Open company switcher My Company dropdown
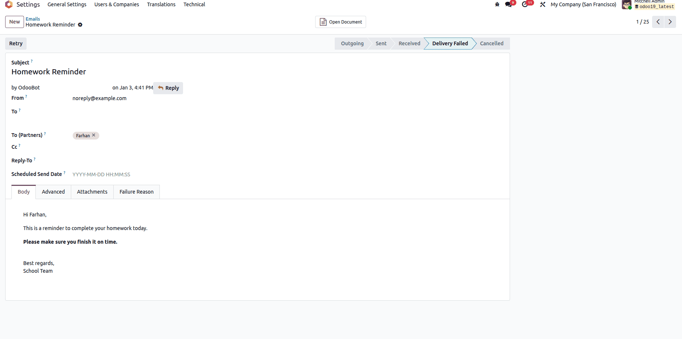This screenshot has height=339, width=682. 583,4
